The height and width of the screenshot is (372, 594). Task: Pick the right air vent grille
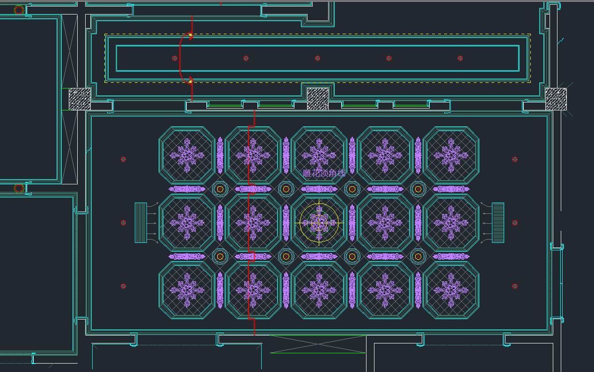pos(498,223)
